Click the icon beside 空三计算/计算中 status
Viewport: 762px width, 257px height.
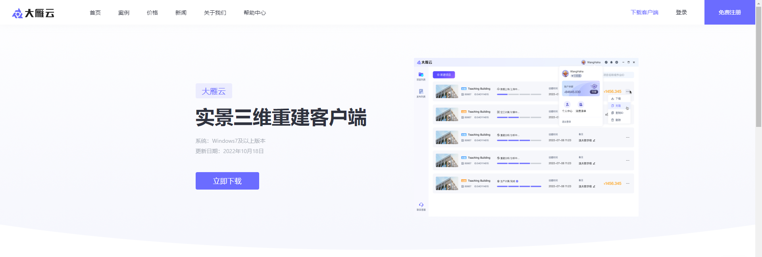(x=498, y=112)
